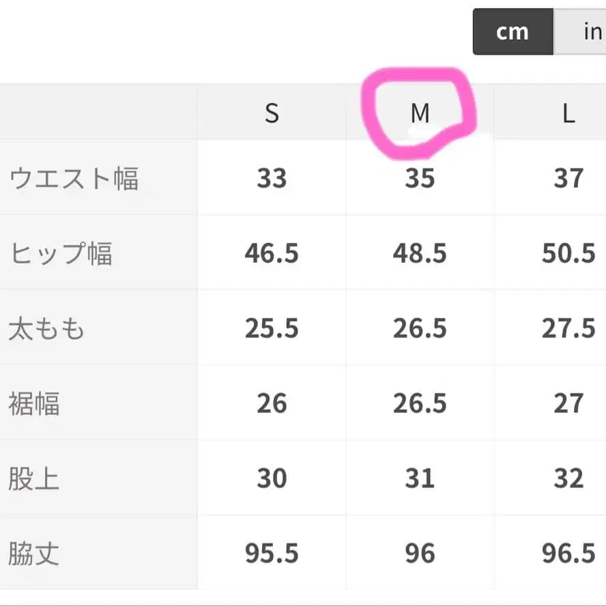The height and width of the screenshot is (606, 606).
Task: Click the 股上 row label
Action: click(x=34, y=478)
